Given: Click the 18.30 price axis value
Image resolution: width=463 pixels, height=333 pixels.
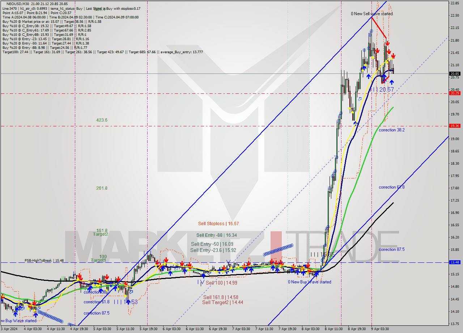Looking at the screenshot, I should tap(455, 164).
